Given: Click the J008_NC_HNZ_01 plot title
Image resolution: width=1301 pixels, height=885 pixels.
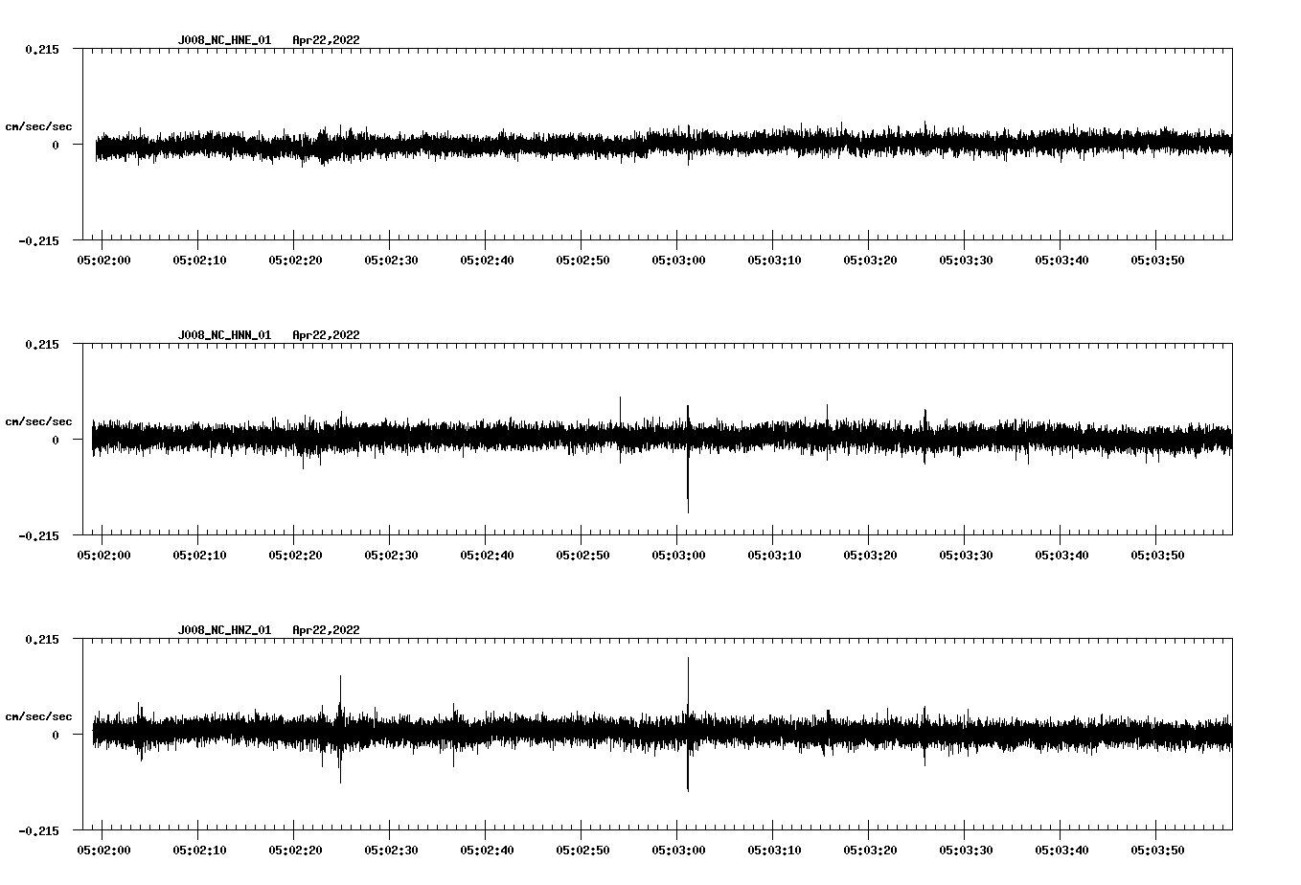Looking at the screenshot, I should tap(224, 630).
